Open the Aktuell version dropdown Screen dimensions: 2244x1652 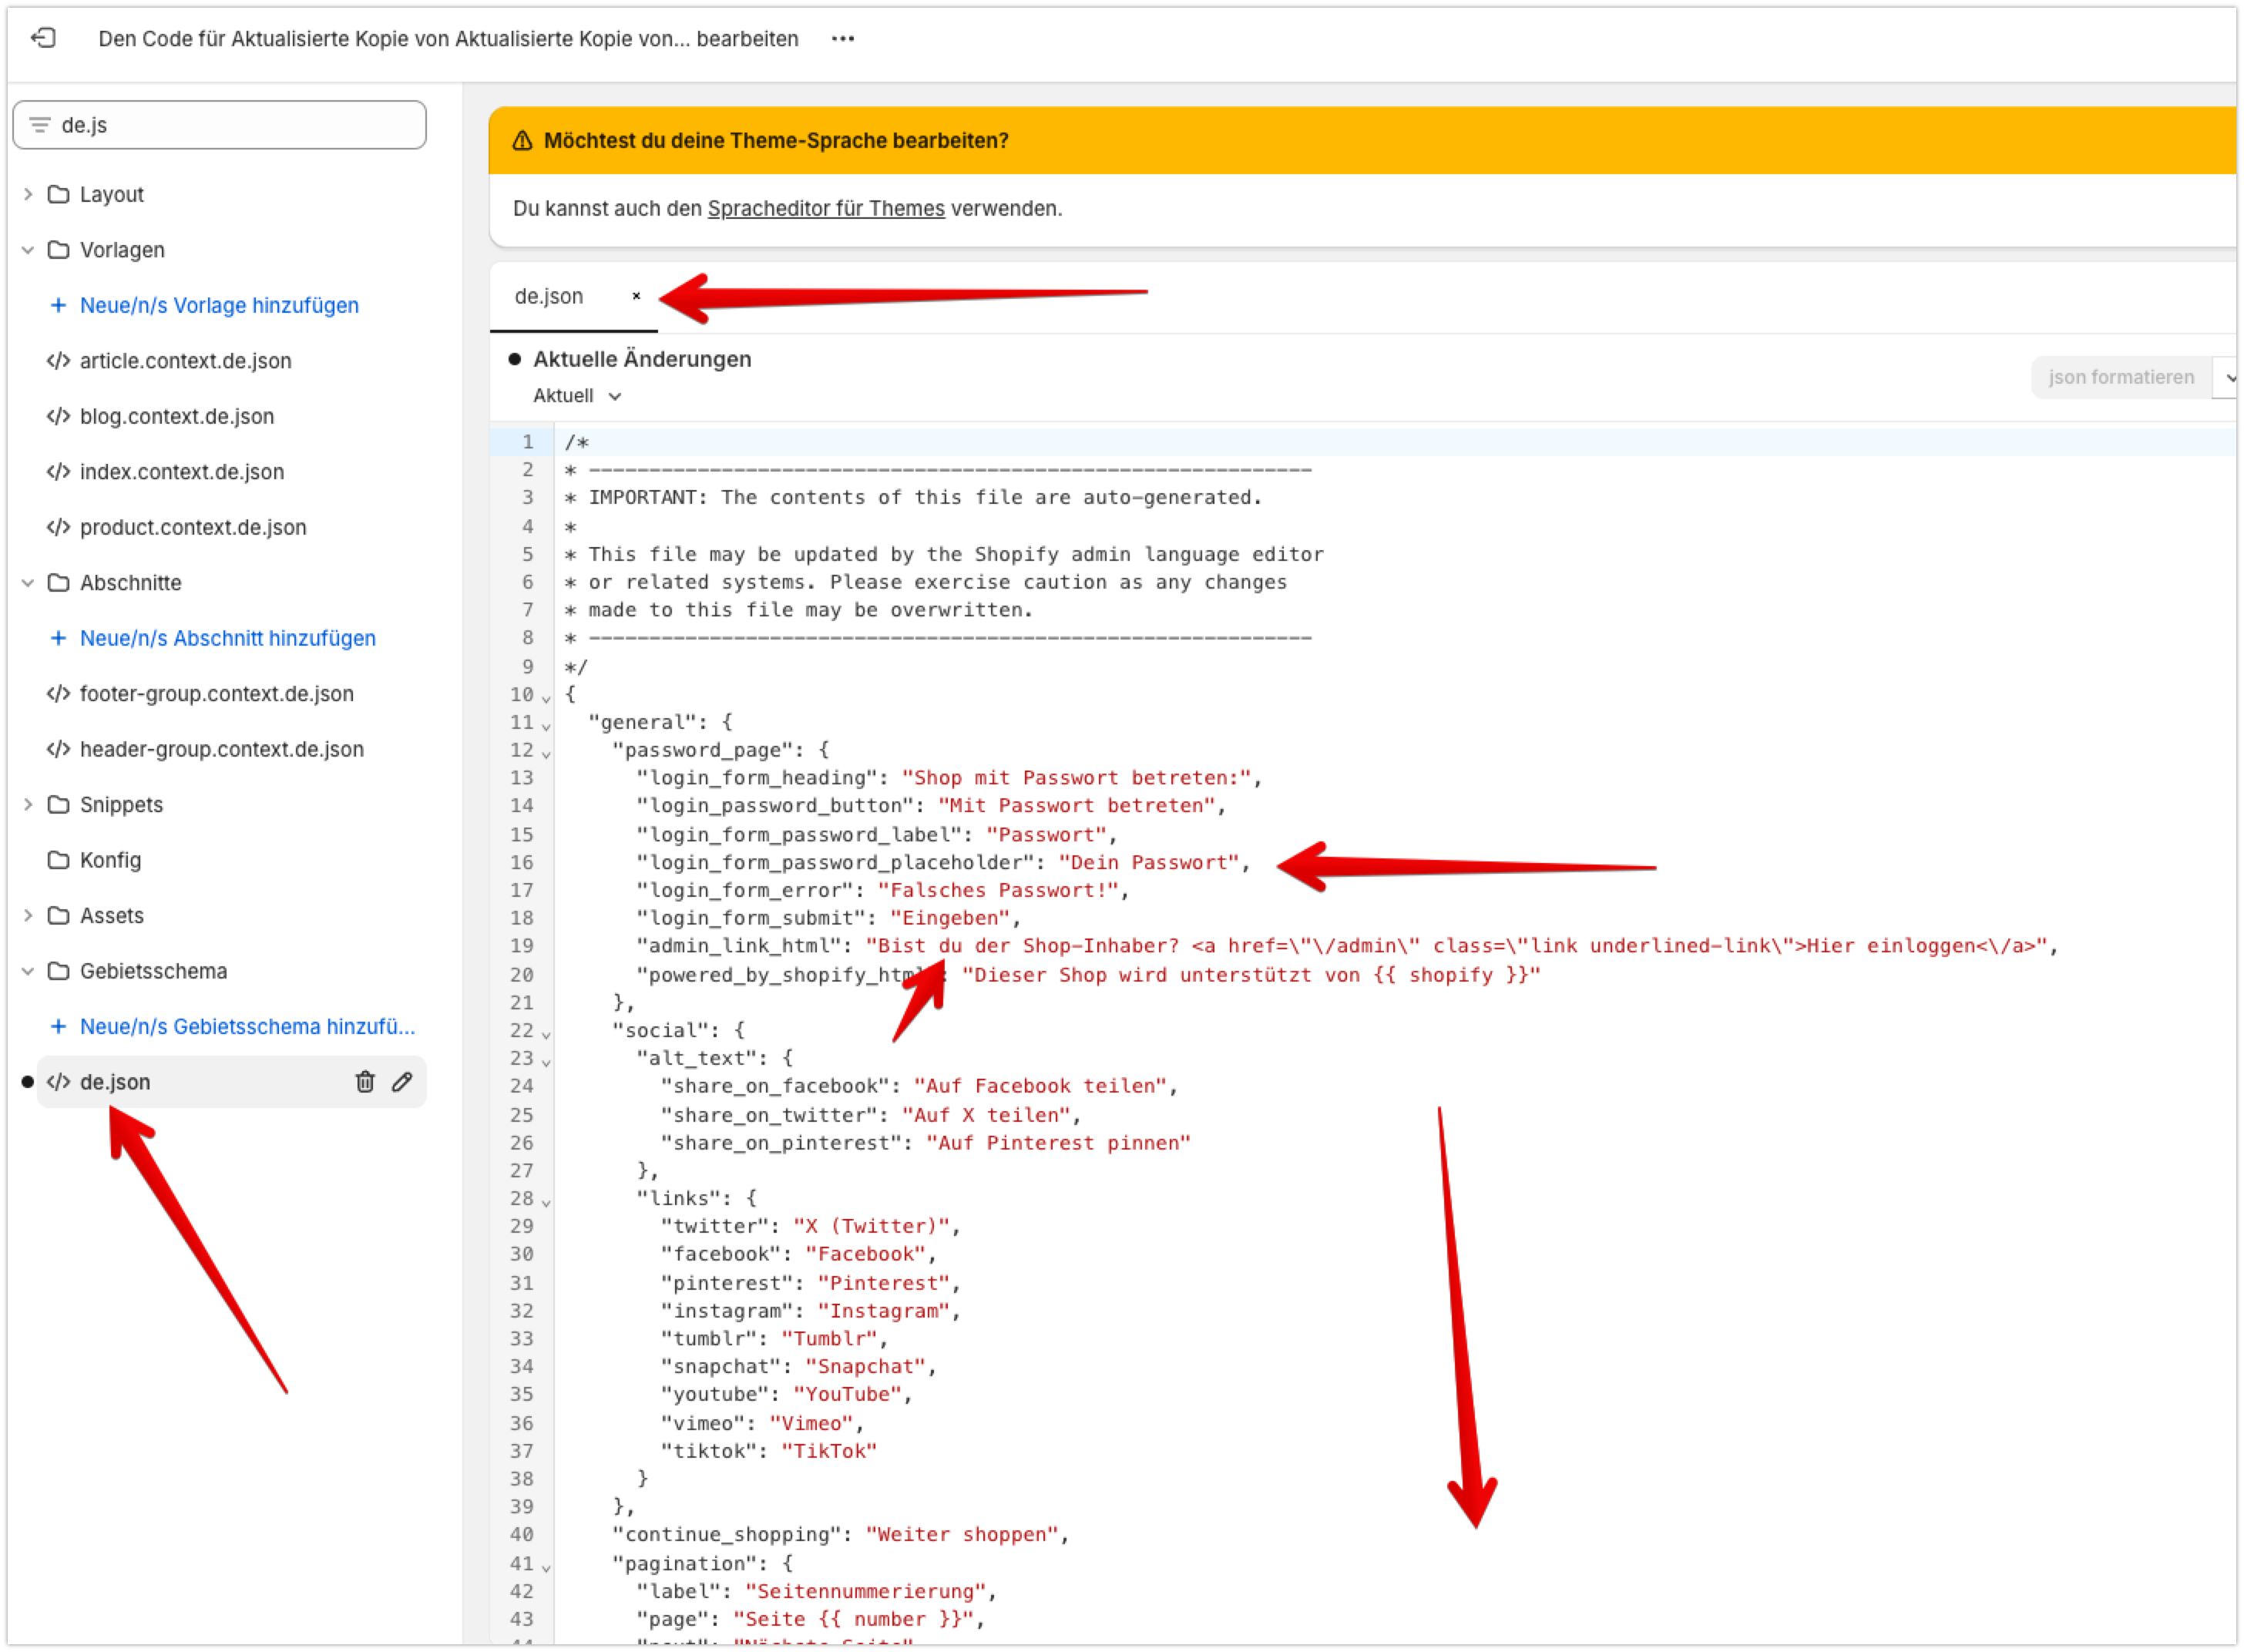(577, 396)
